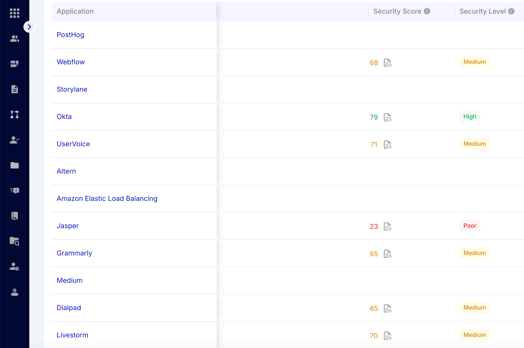View security report icon for Livestorm
The width and height of the screenshot is (524, 348).
click(x=388, y=336)
